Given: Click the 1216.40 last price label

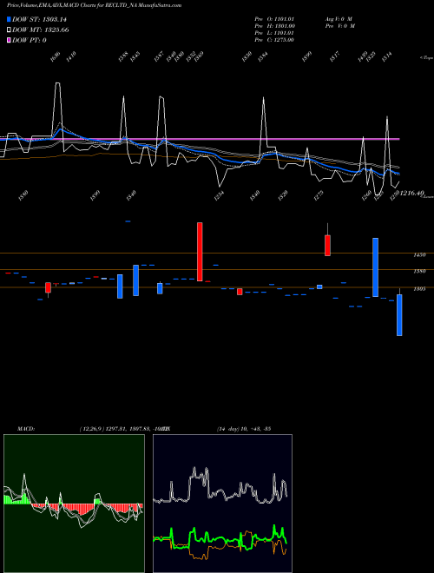Looking at the screenshot, I should click(411, 193).
